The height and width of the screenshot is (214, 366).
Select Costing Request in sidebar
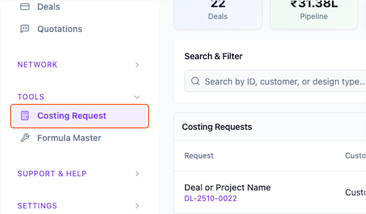click(x=72, y=116)
